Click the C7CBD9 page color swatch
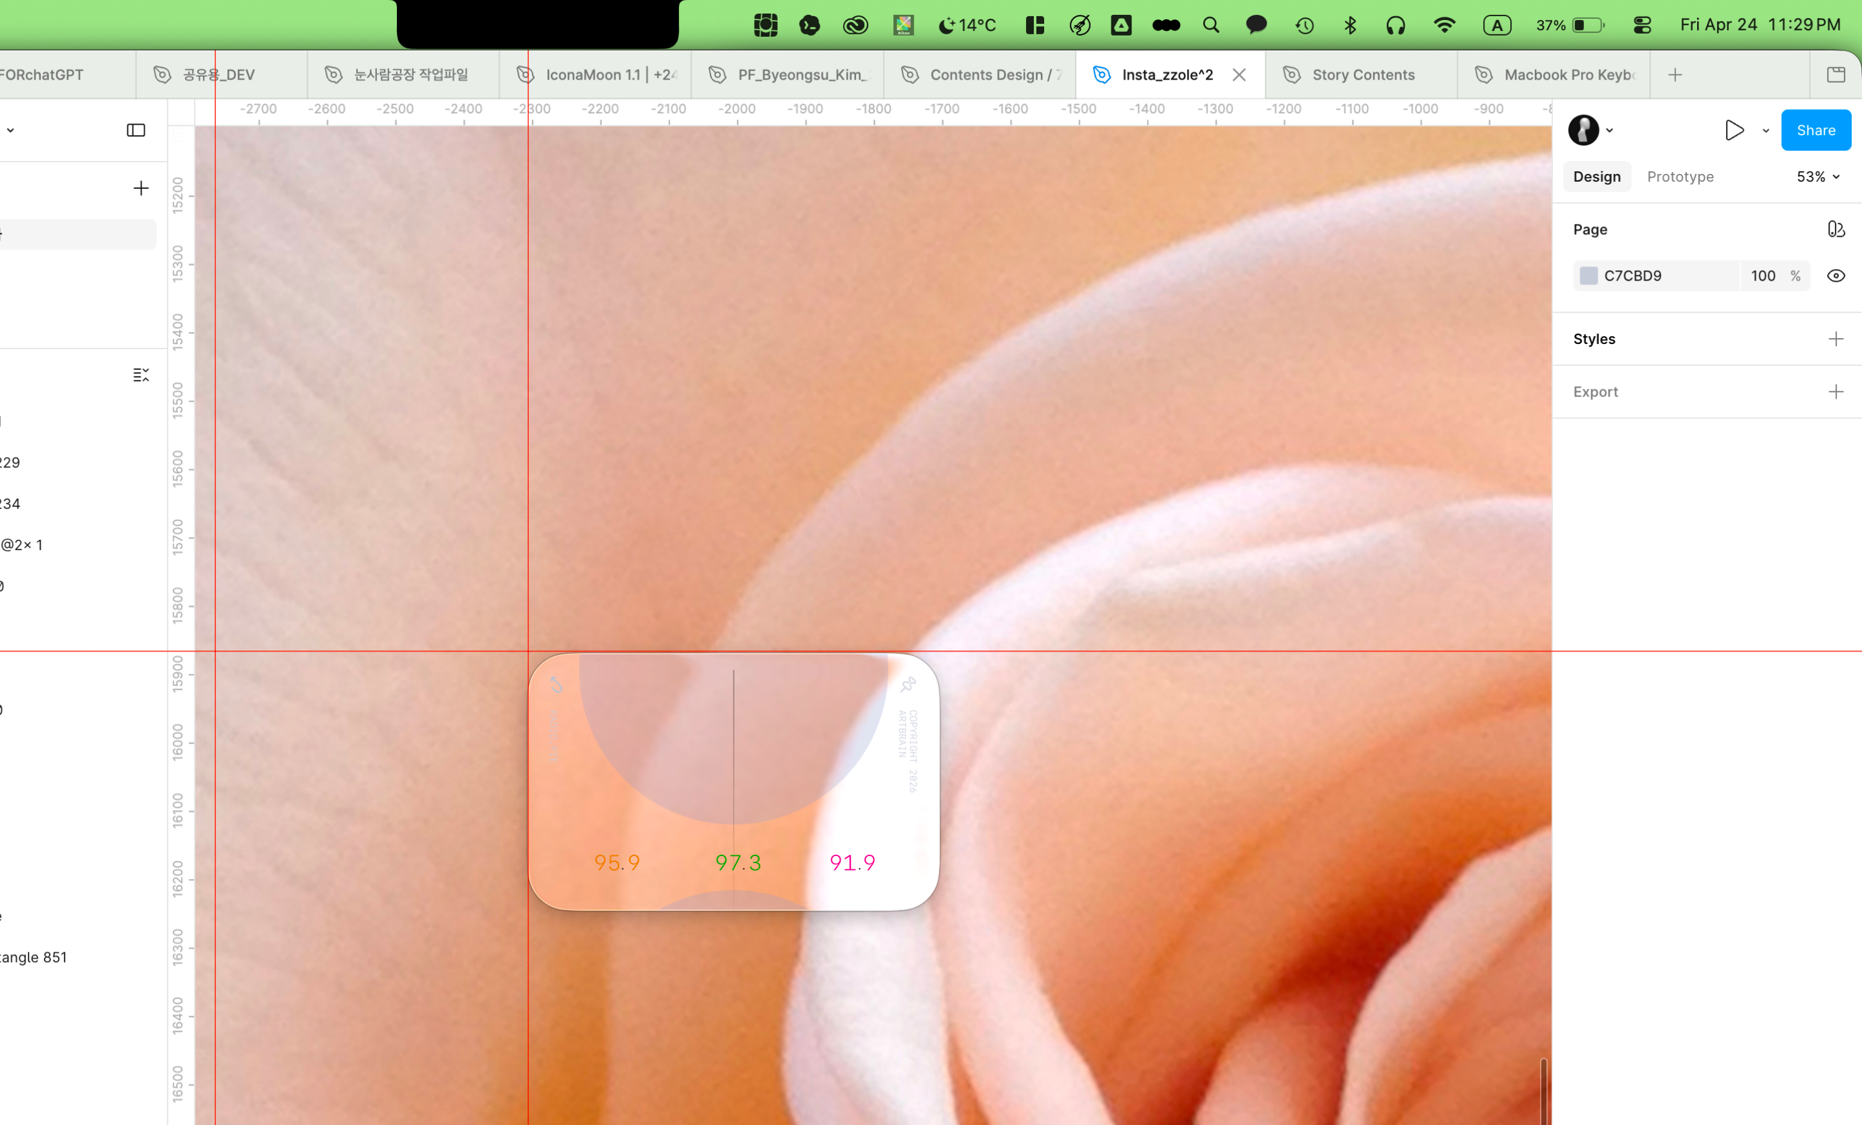 (x=1589, y=276)
